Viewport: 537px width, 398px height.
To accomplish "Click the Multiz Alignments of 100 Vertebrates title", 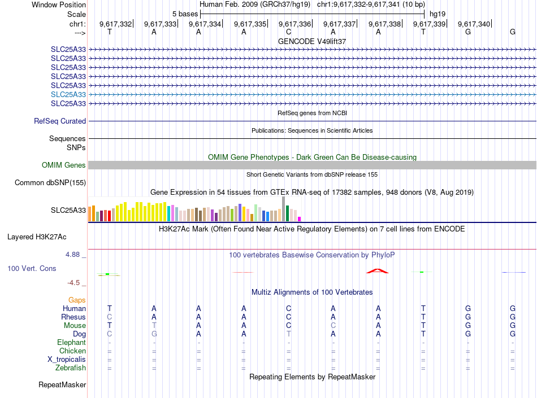I will click(x=312, y=292).
